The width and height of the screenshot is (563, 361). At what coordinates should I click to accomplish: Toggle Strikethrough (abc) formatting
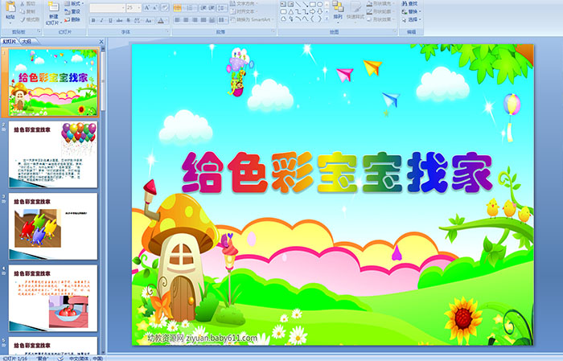pos(120,20)
